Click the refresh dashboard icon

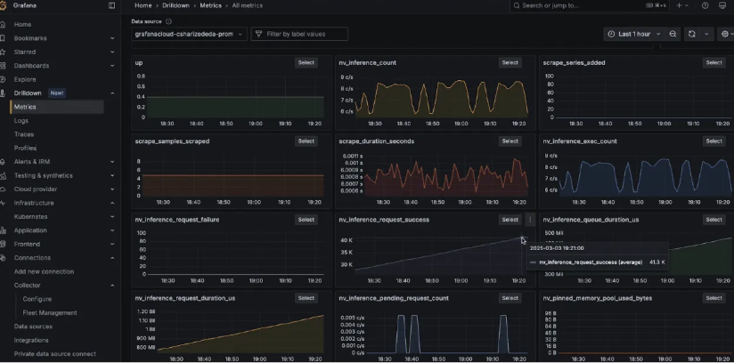tap(692, 34)
